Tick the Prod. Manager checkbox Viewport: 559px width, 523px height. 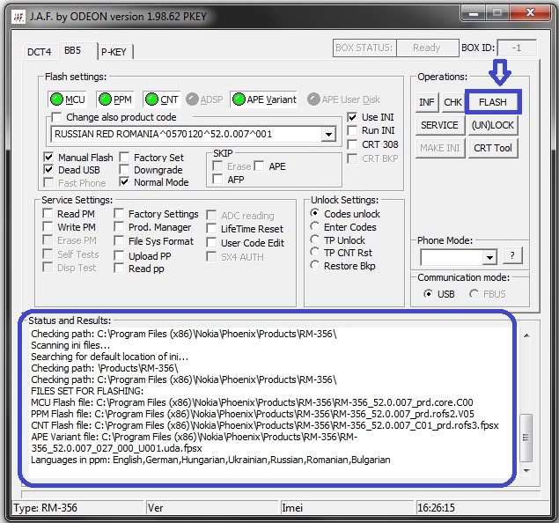click(119, 227)
